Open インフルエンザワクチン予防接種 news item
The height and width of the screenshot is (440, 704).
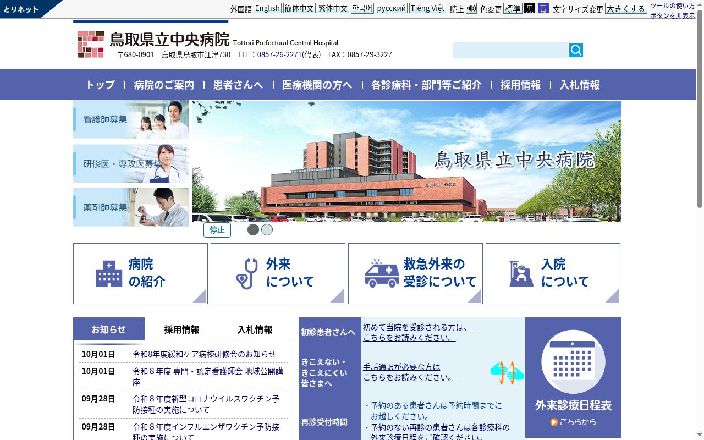pyautogui.click(x=206, y=432)
